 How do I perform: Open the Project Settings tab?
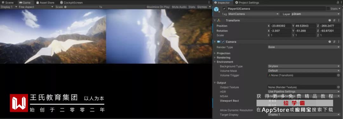click(x=247, y=3)
